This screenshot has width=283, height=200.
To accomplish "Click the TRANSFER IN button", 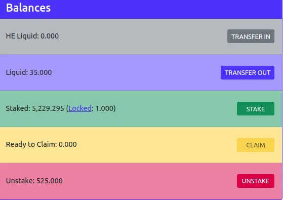I will pyautogui.click(x=251, y=36).
